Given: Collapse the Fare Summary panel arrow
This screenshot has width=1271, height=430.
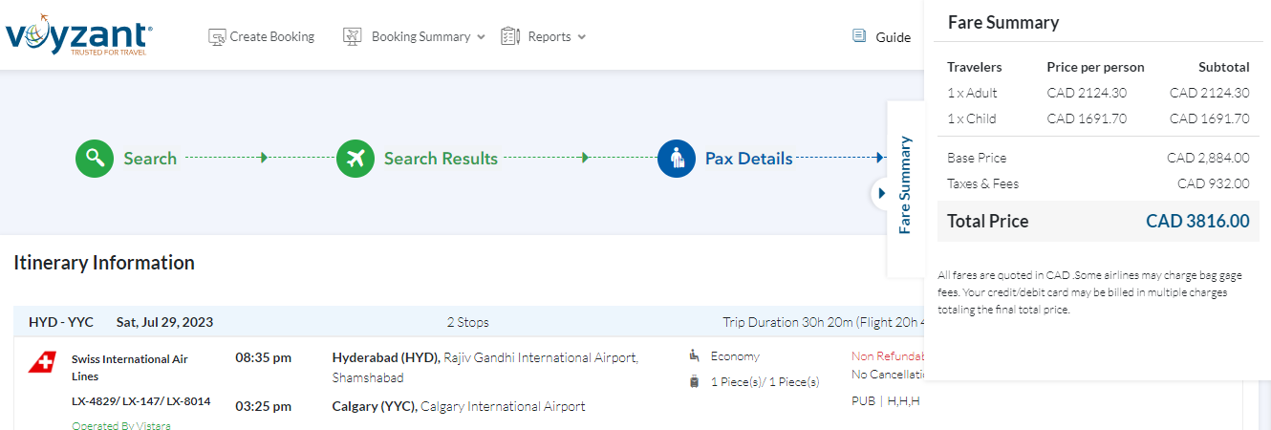Looking at the screenshot, I should [881, 193].
